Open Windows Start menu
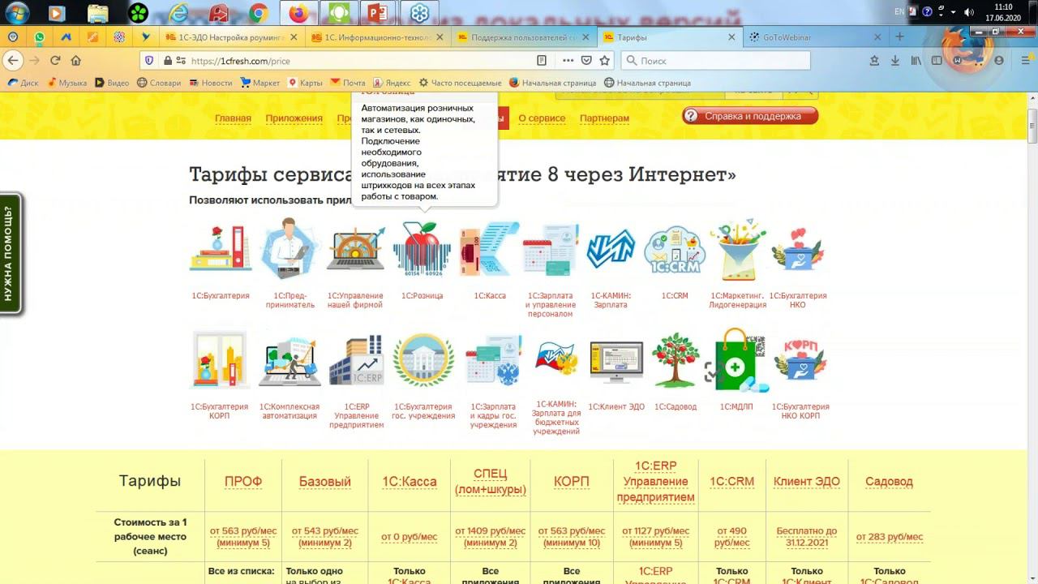 (x=16, y=12)
